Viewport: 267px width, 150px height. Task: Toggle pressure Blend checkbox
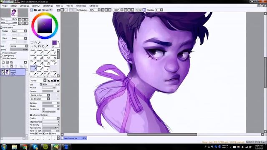[x=50, y=133]
